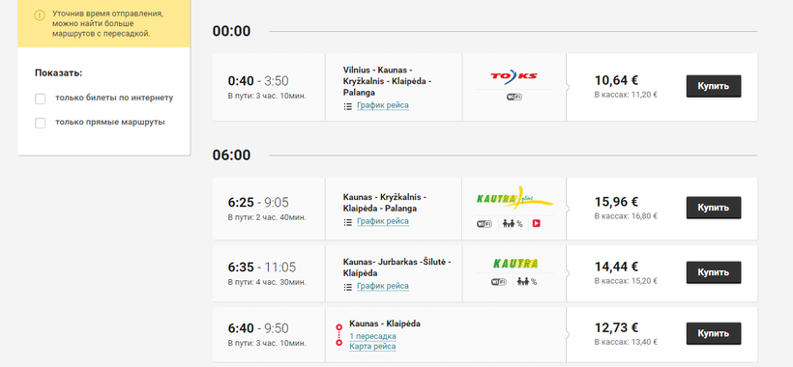Click the Kautra Plius carrier logo

[x=514, y=197]
